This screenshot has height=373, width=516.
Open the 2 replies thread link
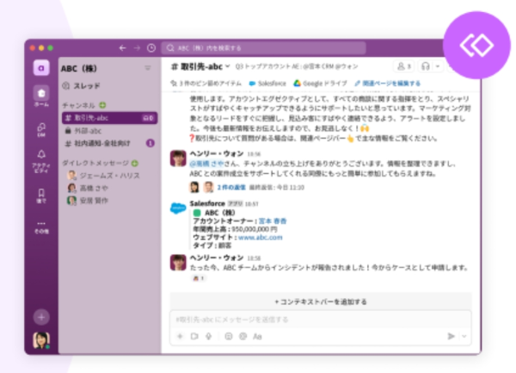(x=231, y=188)
